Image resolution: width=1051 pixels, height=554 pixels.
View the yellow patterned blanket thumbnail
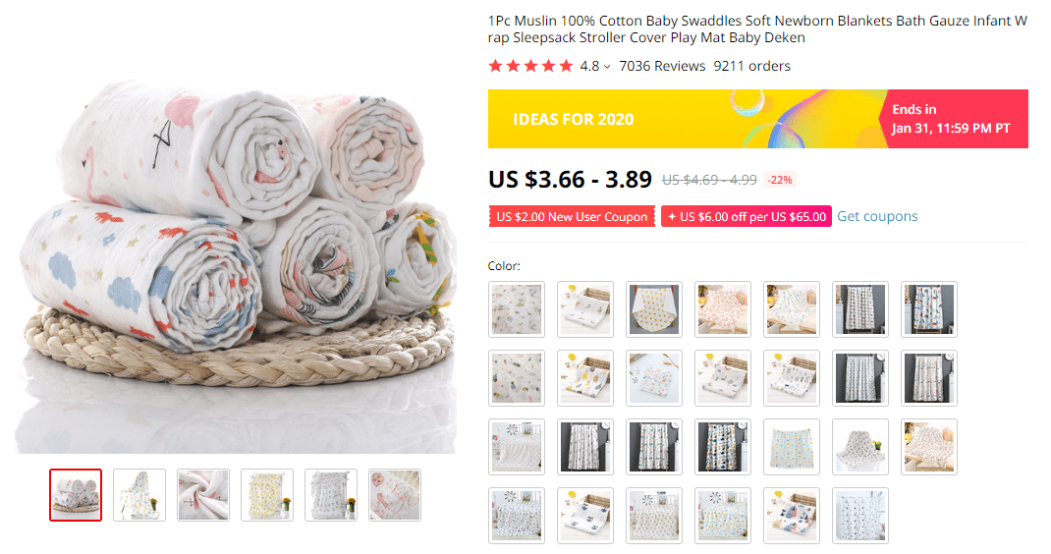tap(267, 495)
